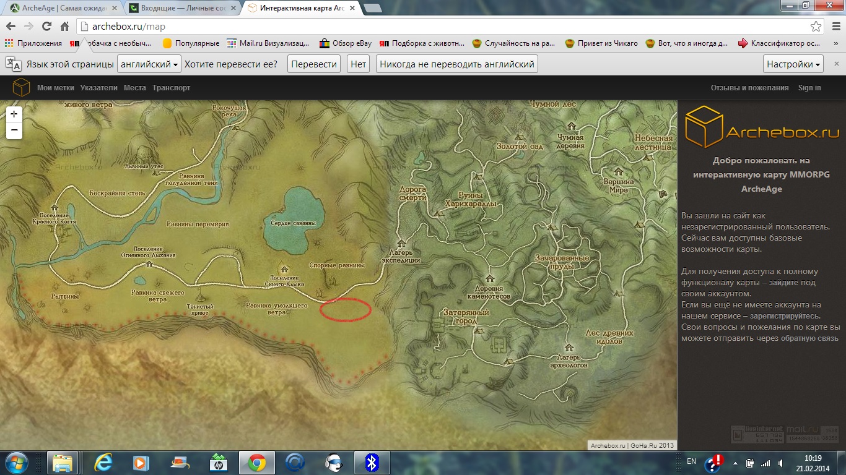846x475 pixels.
Task: Open the Mail.ru Визуализац... bookmark
Action: (x=268, y=43)
